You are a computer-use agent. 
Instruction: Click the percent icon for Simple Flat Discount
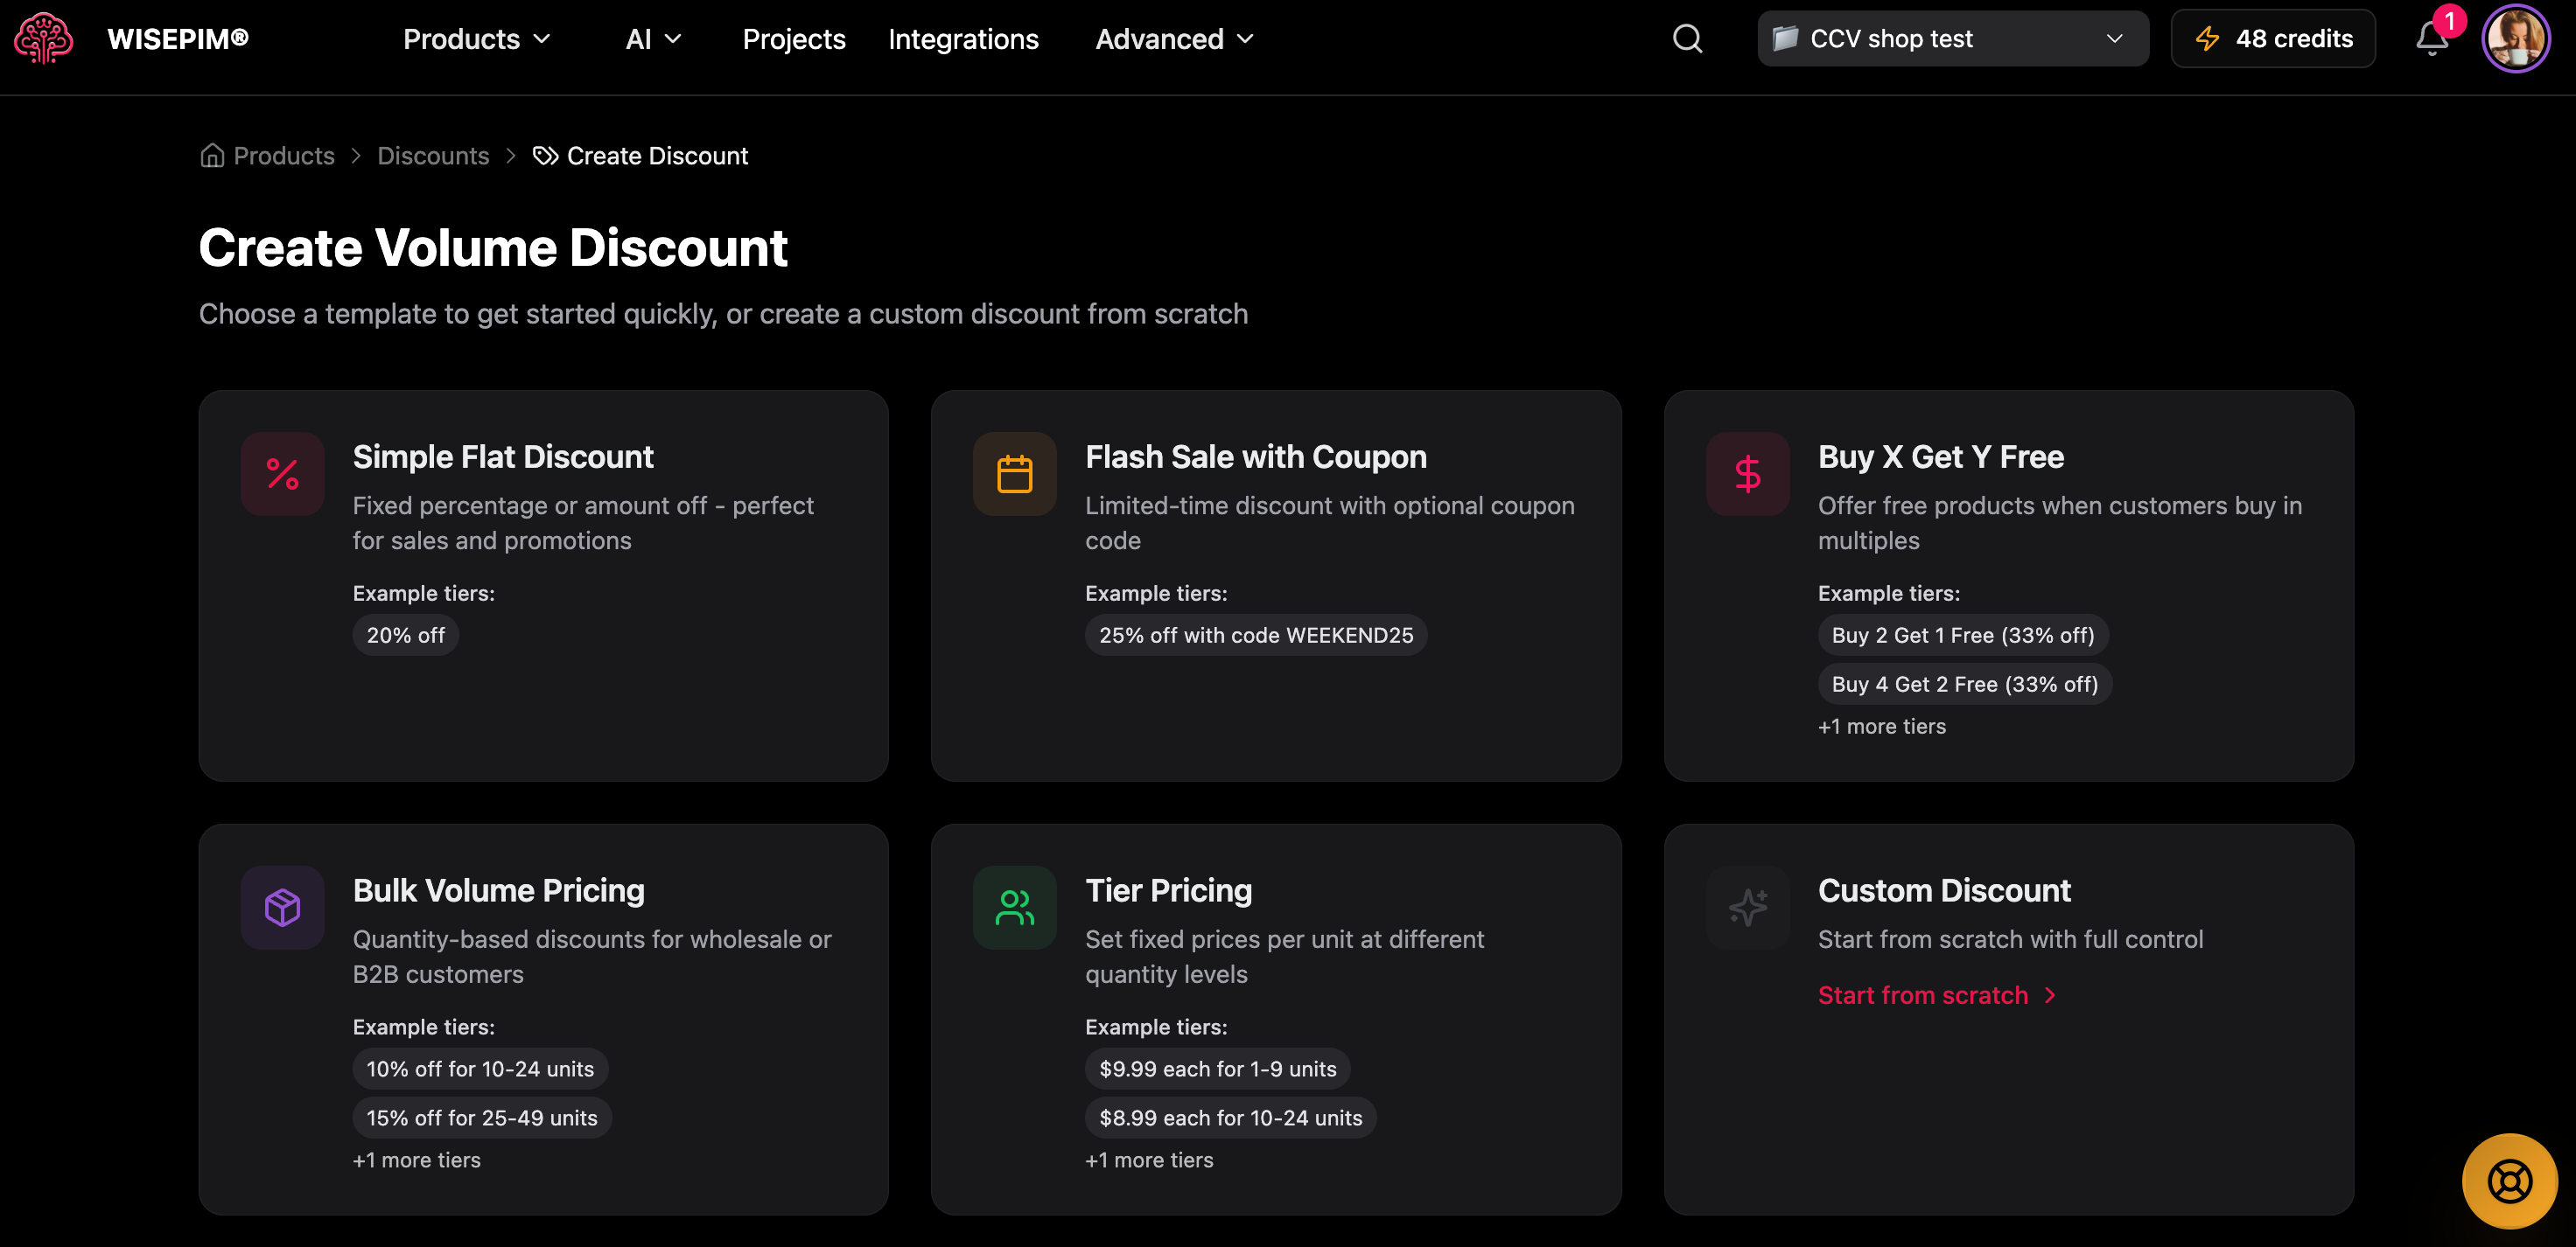(x=282, y=474)
